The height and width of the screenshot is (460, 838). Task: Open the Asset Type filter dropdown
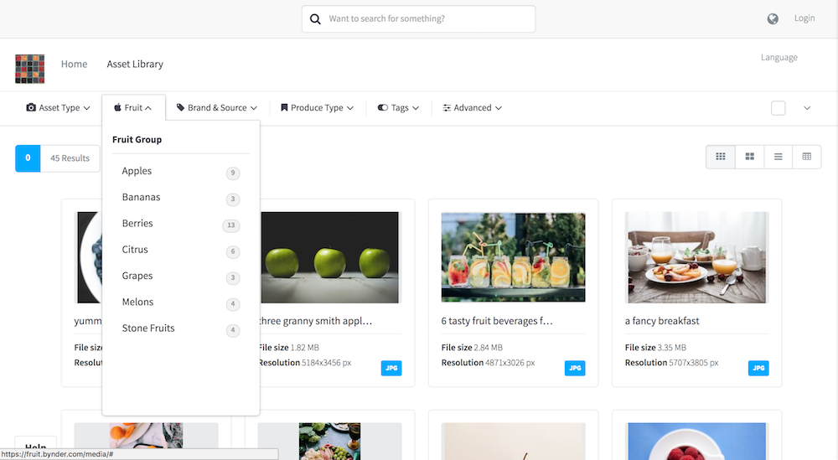pyautogui.click(x=58, y=108)
